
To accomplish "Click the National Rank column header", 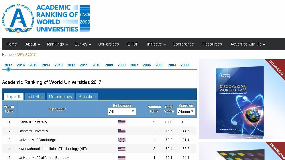I will 154,109.
